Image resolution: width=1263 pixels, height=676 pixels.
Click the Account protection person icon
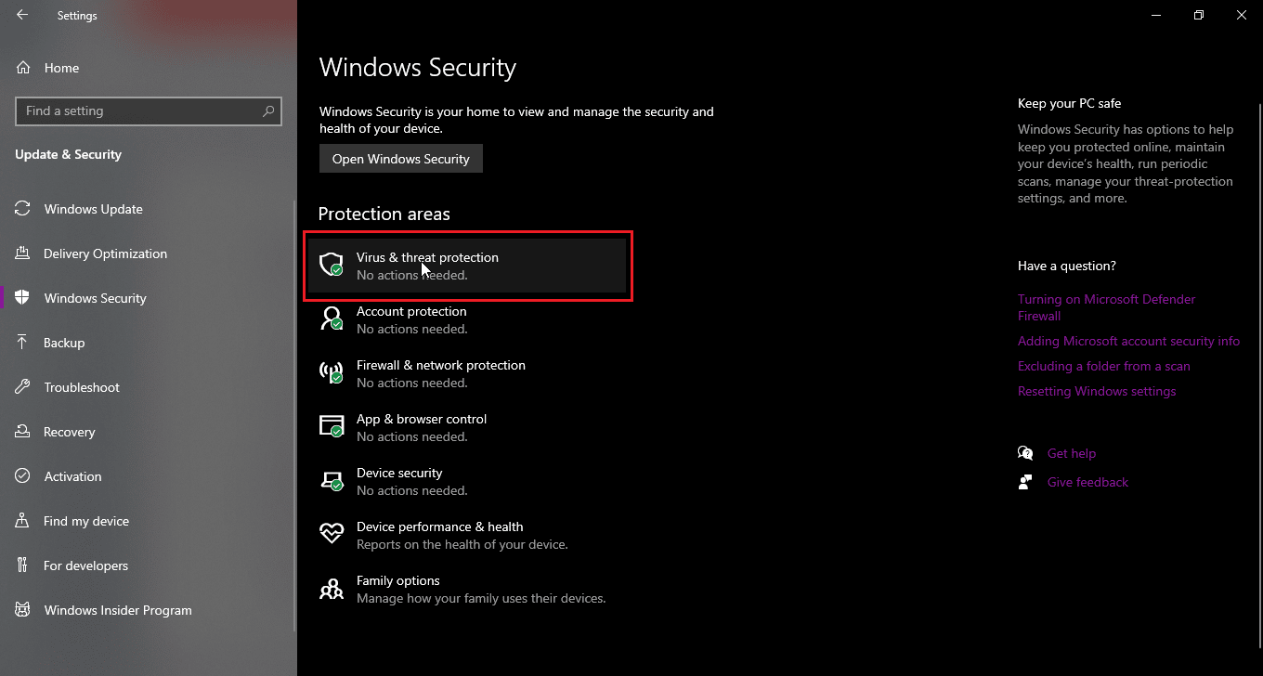tap(332, 319)
